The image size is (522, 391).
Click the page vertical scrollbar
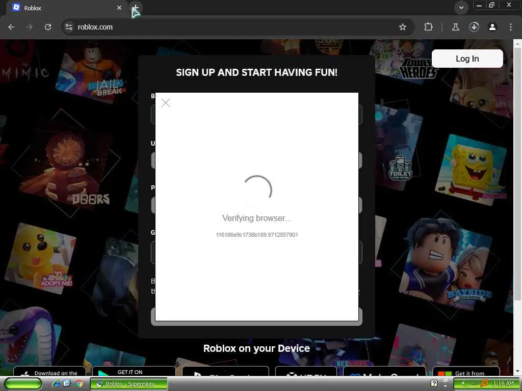[518, 173]
